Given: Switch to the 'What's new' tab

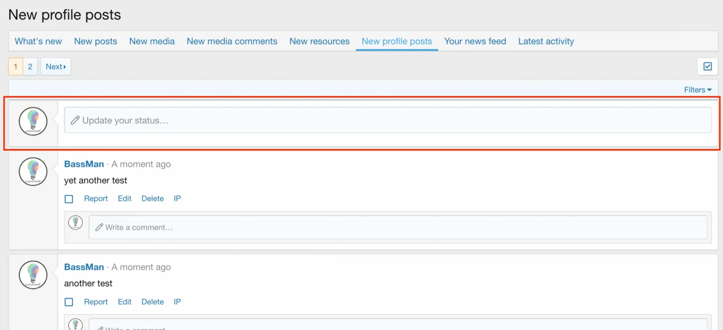Looking at the screenshot, I should click(38, 41).
